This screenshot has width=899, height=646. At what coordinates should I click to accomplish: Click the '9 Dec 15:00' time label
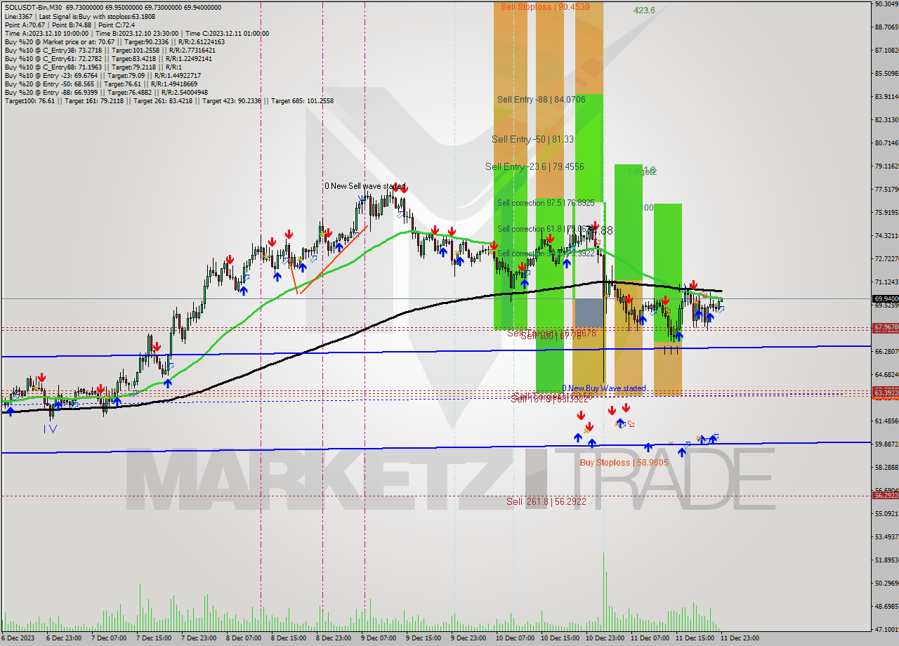click(x=424, y=638)
